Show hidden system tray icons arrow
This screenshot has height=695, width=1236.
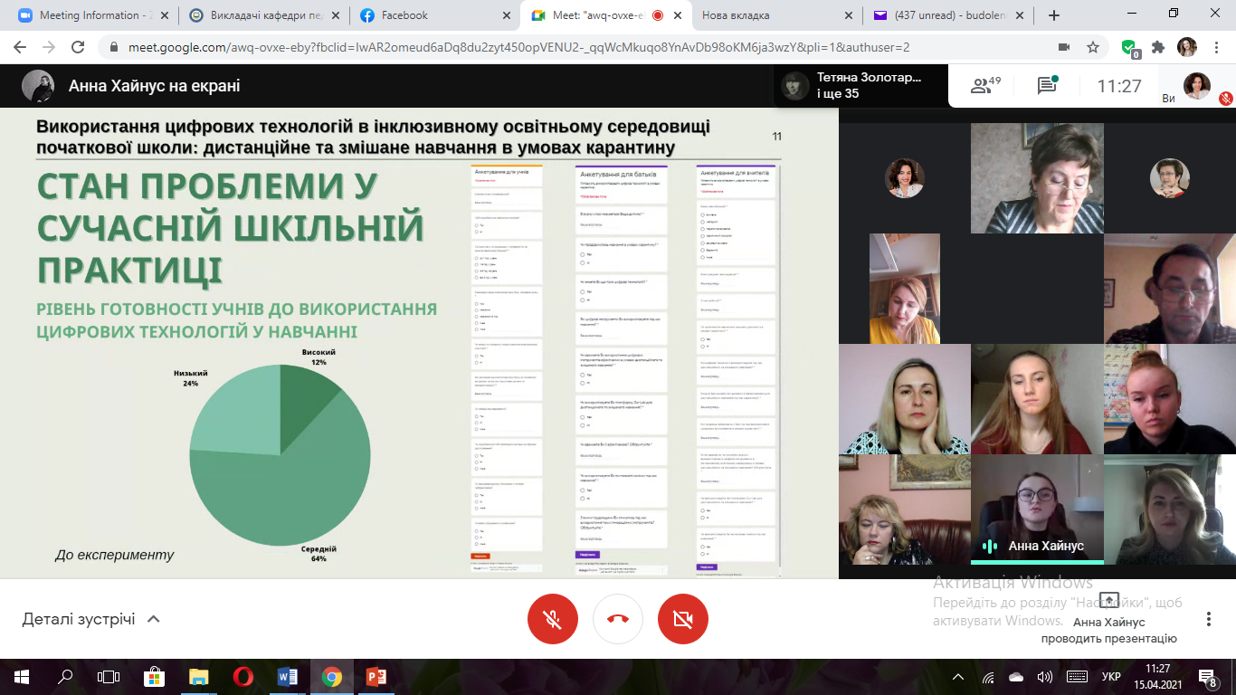click(959, 677)
